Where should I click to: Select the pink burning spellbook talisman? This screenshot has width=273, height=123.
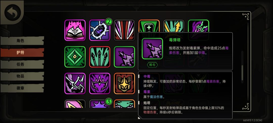75,30
